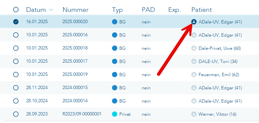Click invoice number 2025.000019

point(75,75)
